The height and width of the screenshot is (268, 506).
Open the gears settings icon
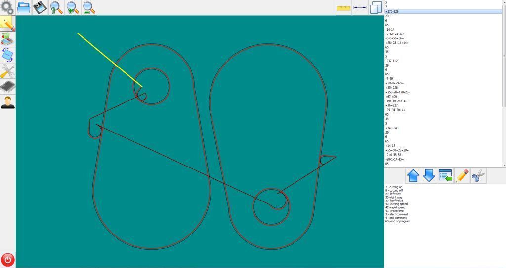pyautogui.click(x=7, y=7)
